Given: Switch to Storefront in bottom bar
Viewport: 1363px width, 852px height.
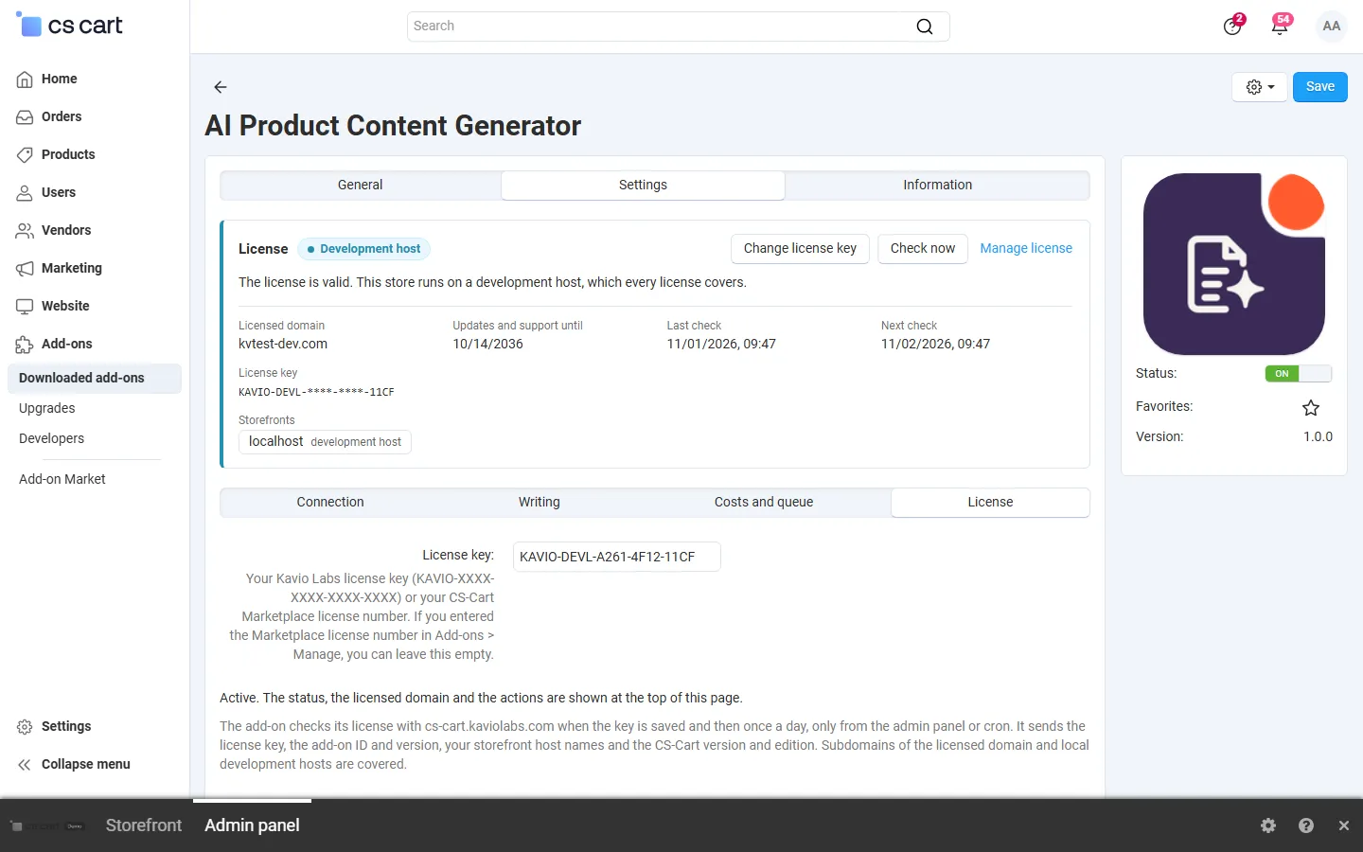Looking at the screenshot, I should click(144, 825).
